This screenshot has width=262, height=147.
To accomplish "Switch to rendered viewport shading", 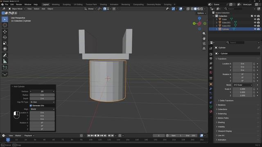I will coord(202,9).
